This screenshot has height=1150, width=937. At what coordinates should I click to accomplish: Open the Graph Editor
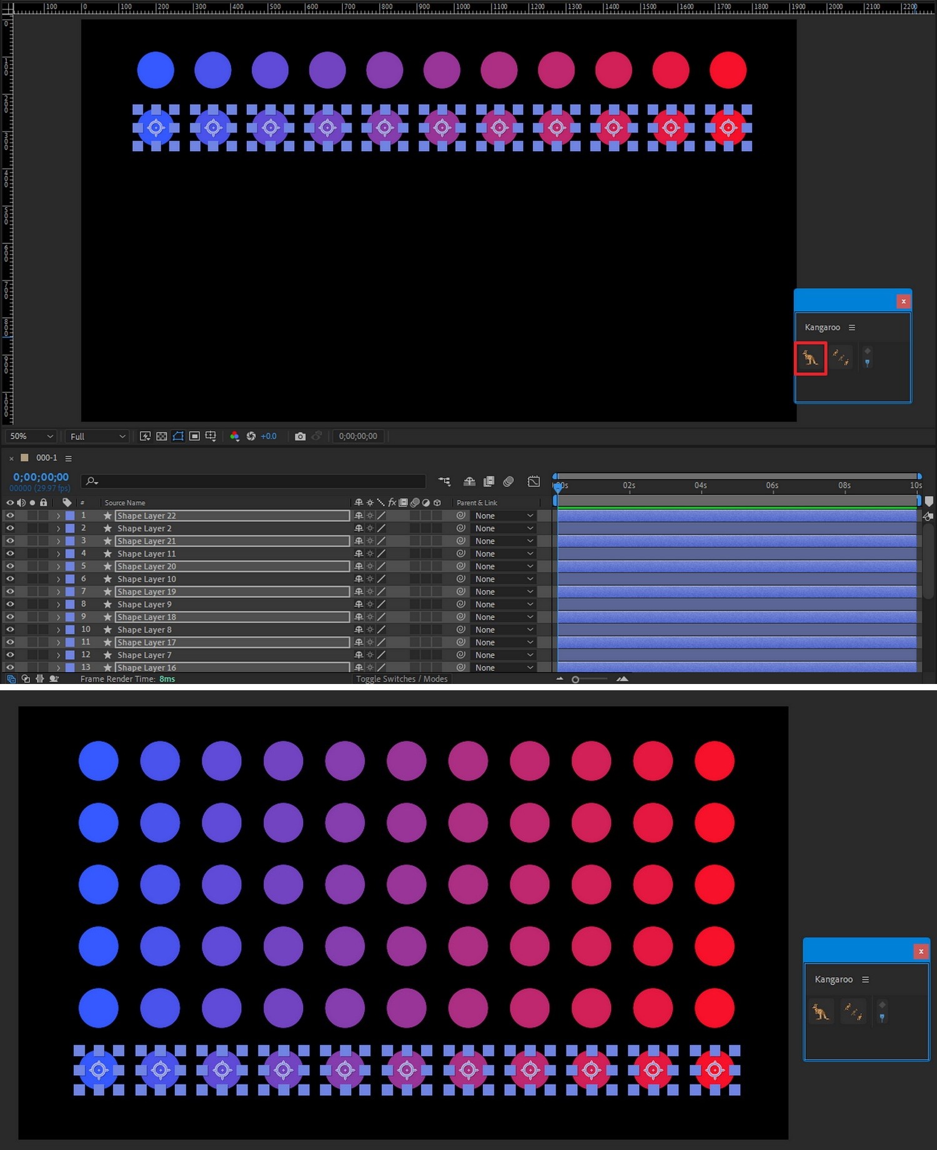click(533, 481)
